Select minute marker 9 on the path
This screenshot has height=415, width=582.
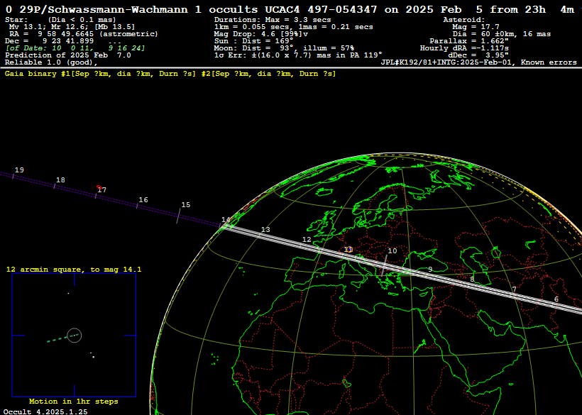[x=430, y=270]
